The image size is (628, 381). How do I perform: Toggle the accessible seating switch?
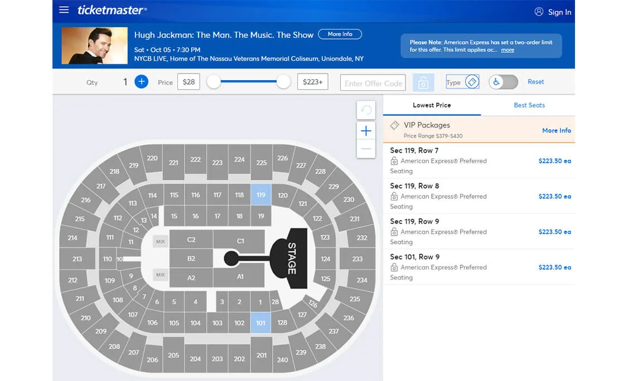[x=503, y=82]
